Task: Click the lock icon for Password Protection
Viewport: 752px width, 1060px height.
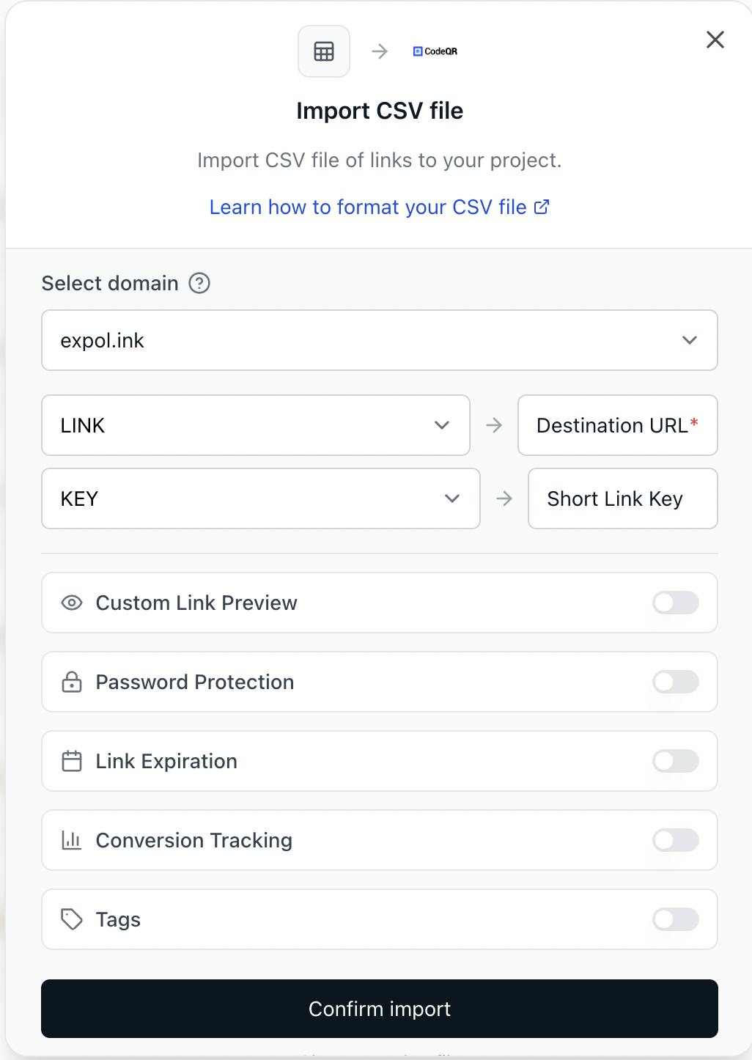Action: [72, 682]
